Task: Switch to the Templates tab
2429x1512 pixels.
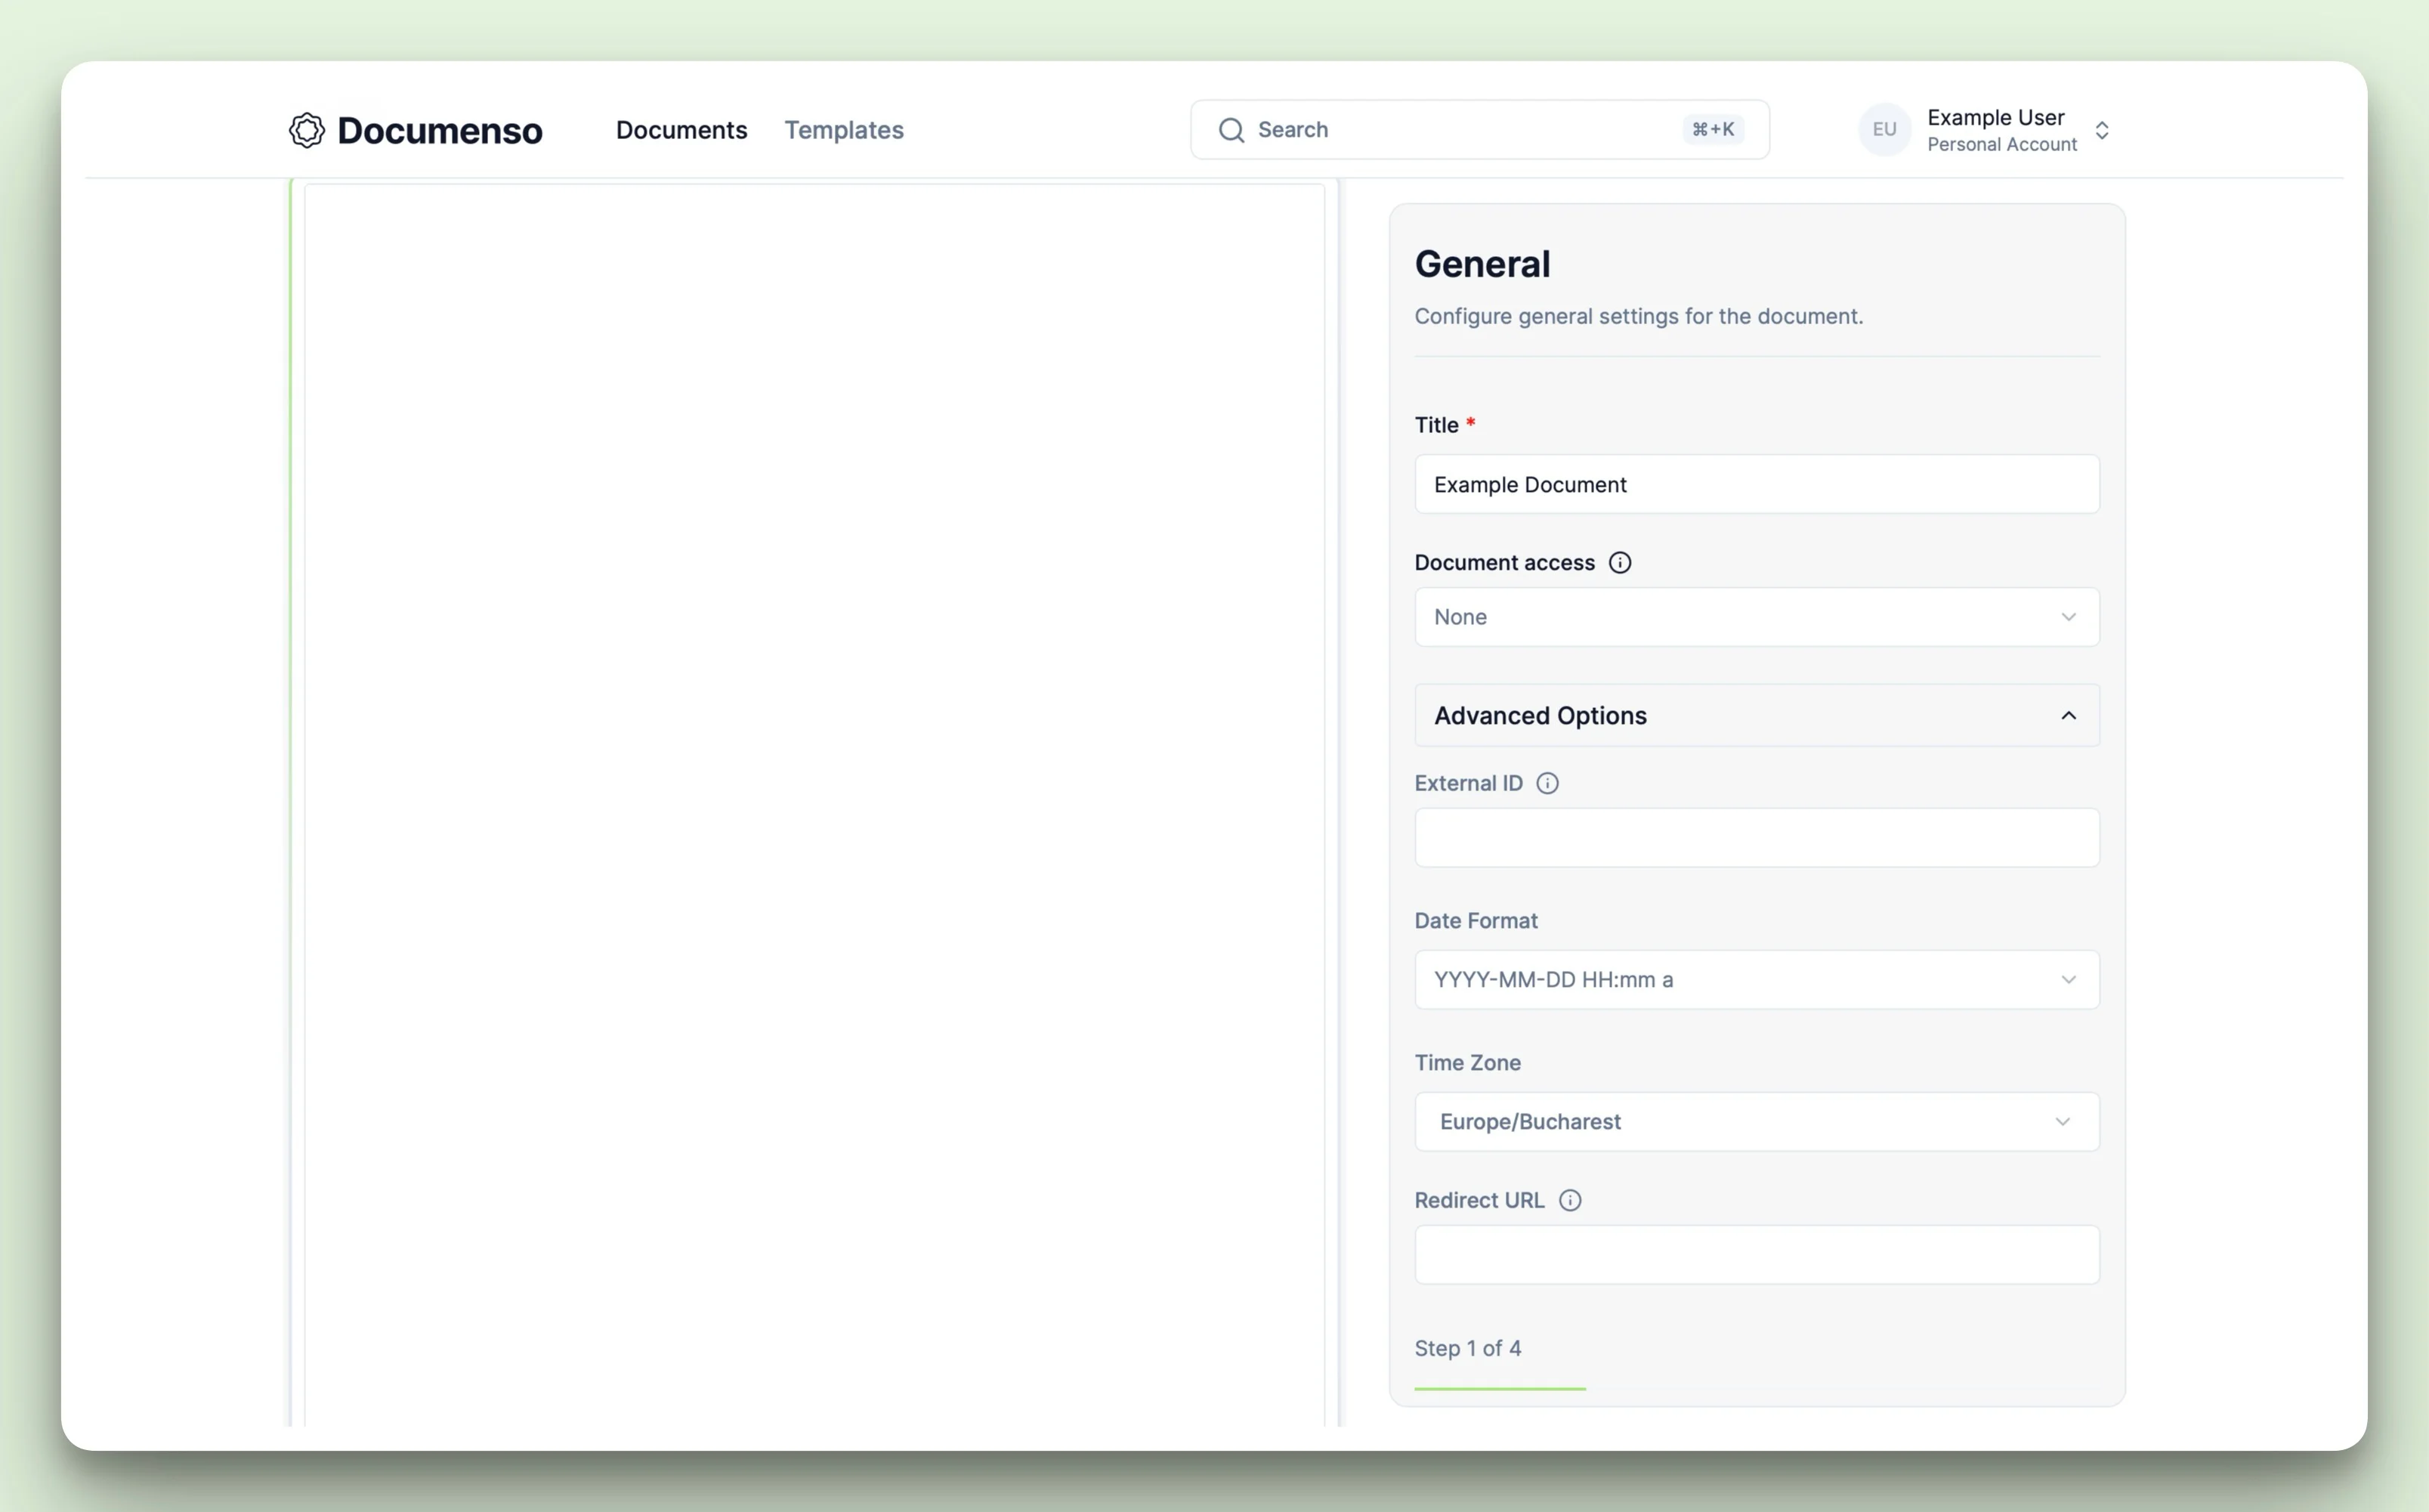Action: click(x=842, y=130)
